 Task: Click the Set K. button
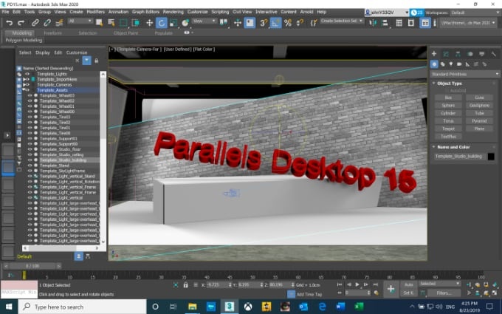408,293
